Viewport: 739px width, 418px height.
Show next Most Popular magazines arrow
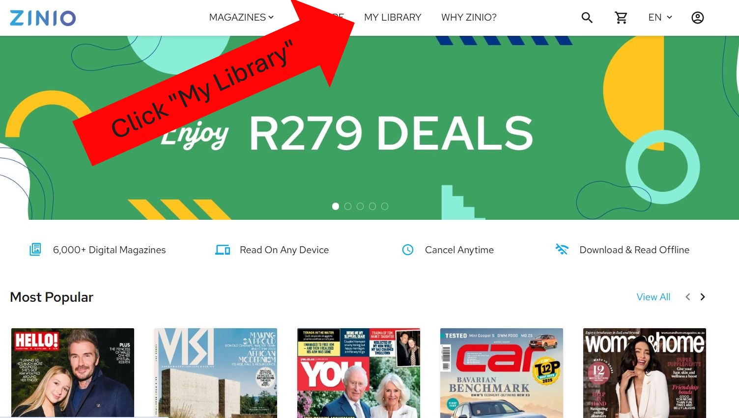coord(703,297)
